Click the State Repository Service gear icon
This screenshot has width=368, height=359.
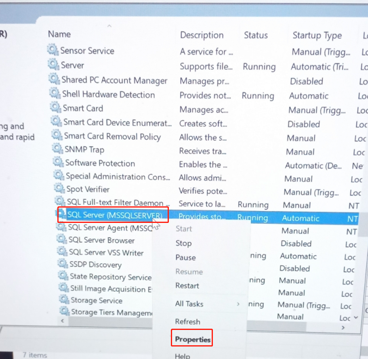(x=63, y=275)
